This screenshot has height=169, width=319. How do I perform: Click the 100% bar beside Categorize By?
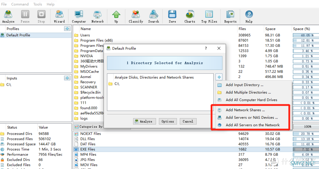tap(306, 127)
